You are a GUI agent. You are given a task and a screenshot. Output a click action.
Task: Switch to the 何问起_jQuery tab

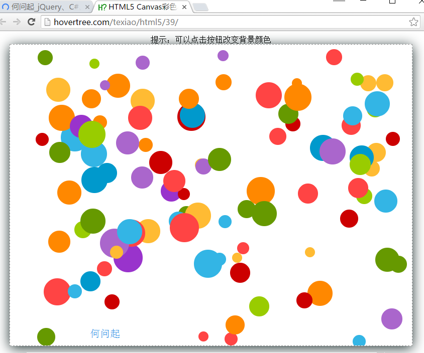pyautogui.click(x=45, y=7)
